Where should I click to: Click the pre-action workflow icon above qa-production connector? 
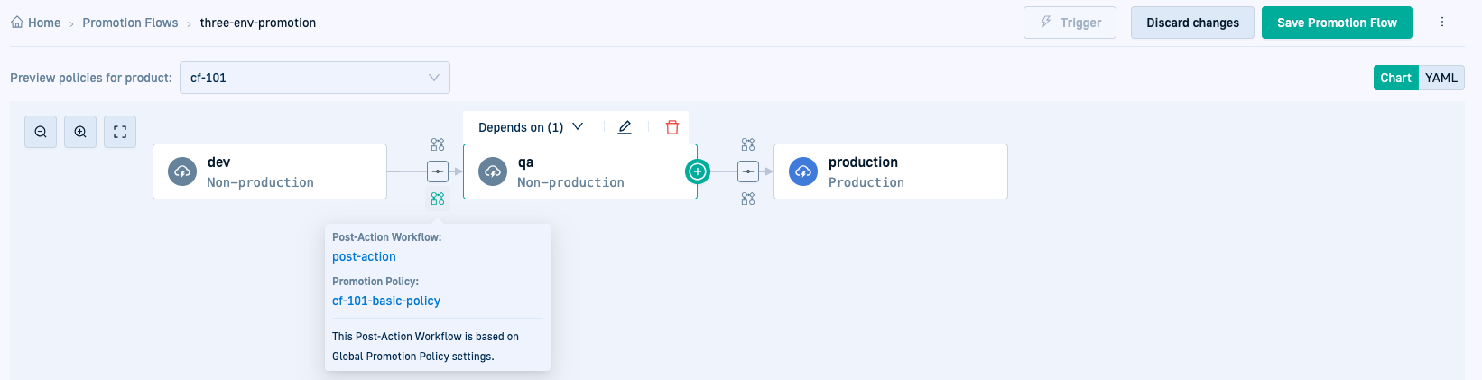tap(748, 144)
